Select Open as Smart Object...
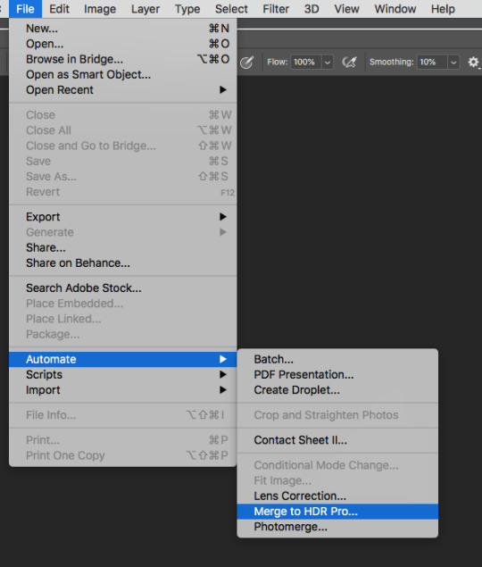 [123, 74]
